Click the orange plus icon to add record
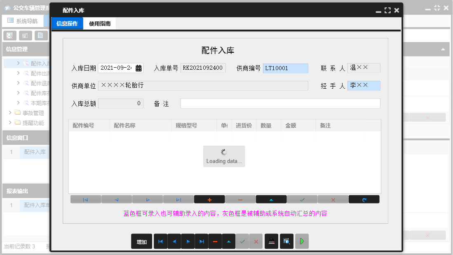 point(209,199)
